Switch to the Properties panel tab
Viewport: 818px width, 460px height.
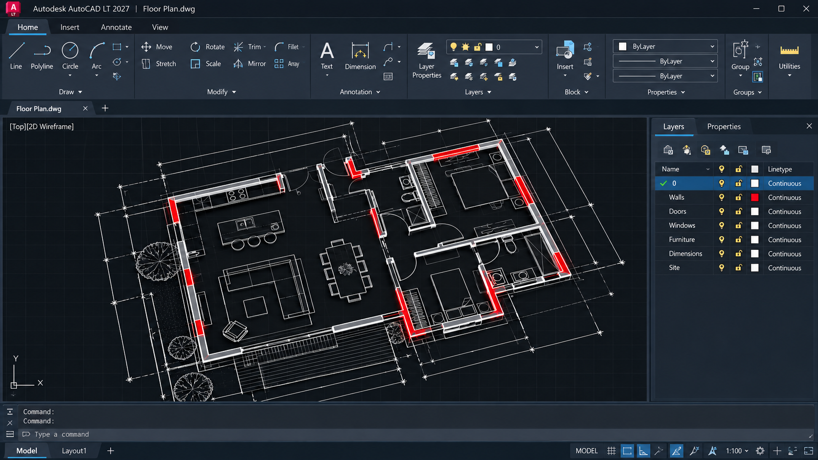pyautogui.click(x=724, y=127)
